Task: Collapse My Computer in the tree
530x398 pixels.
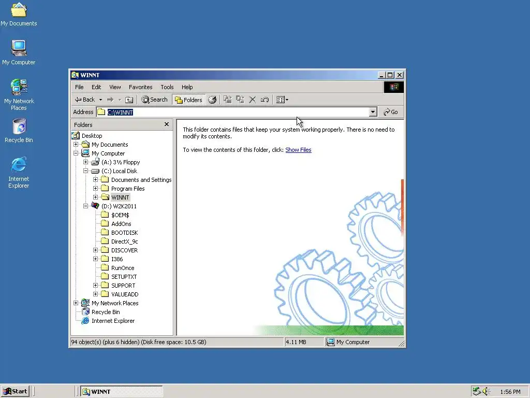Action: pyautogui.click(x=76, y=153)
